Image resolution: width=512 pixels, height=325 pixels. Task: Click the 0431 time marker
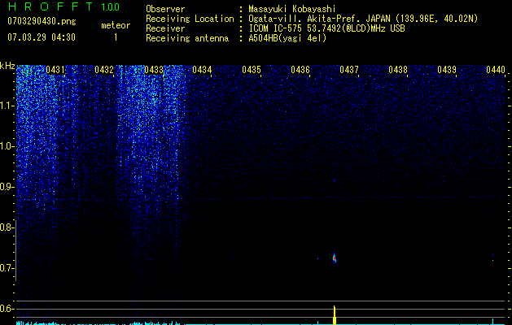55,70
